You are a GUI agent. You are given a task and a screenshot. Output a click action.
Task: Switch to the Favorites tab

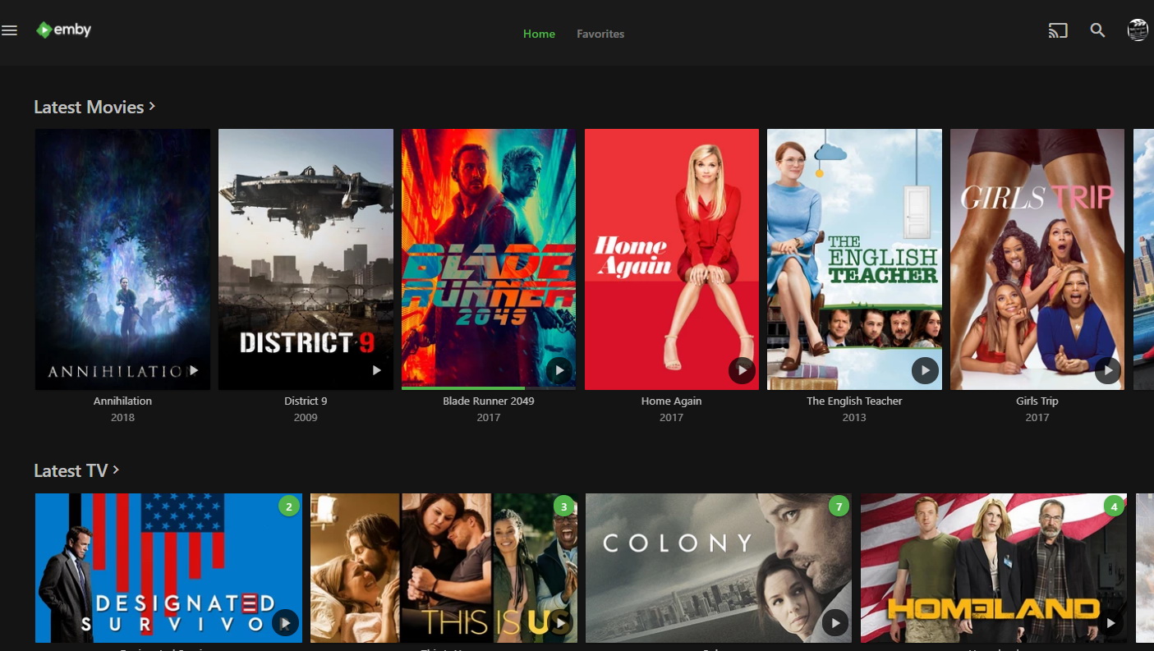600,34
